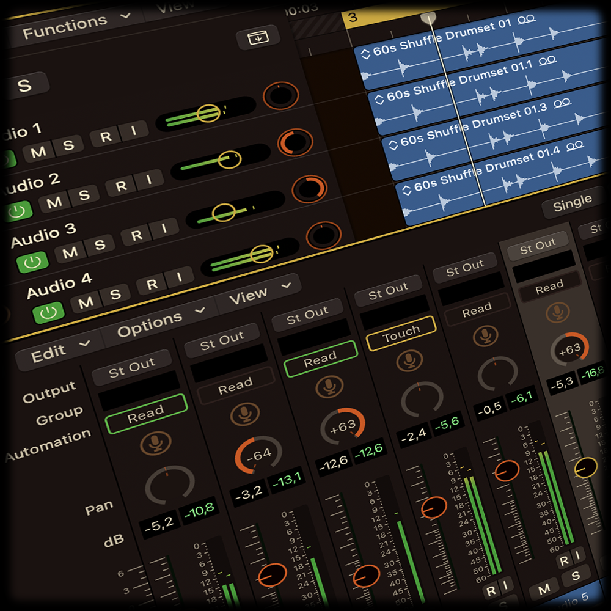Toggle the green power button on Audio 4

[48, 313]
